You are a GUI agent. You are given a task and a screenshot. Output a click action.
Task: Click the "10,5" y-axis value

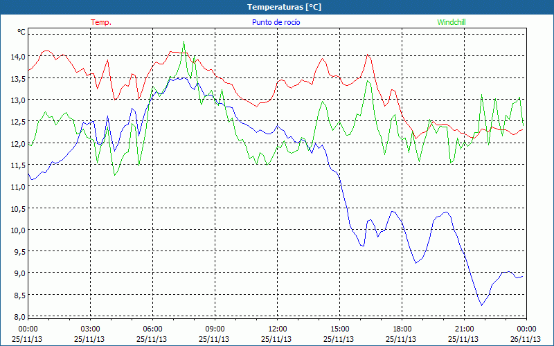(x=18, y=209)
